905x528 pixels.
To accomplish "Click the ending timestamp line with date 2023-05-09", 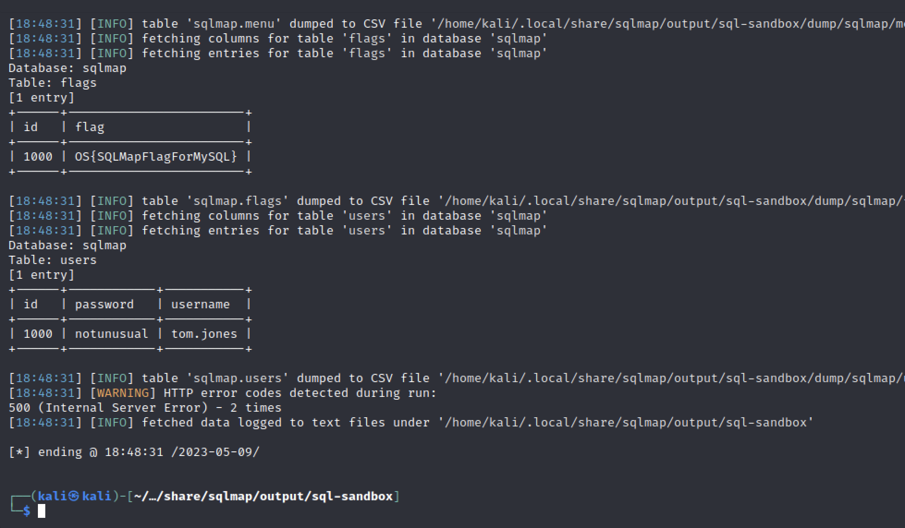I will click(x=134, y=452).
